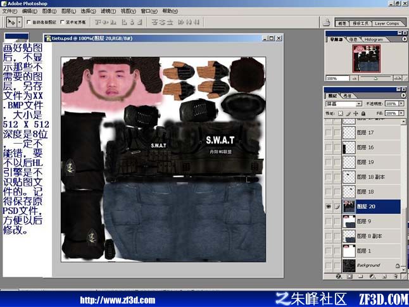Switch to the Brushes (画笔) tab
Screen dimensions: 409x307
pyautogui.click(x=342, y=23)
